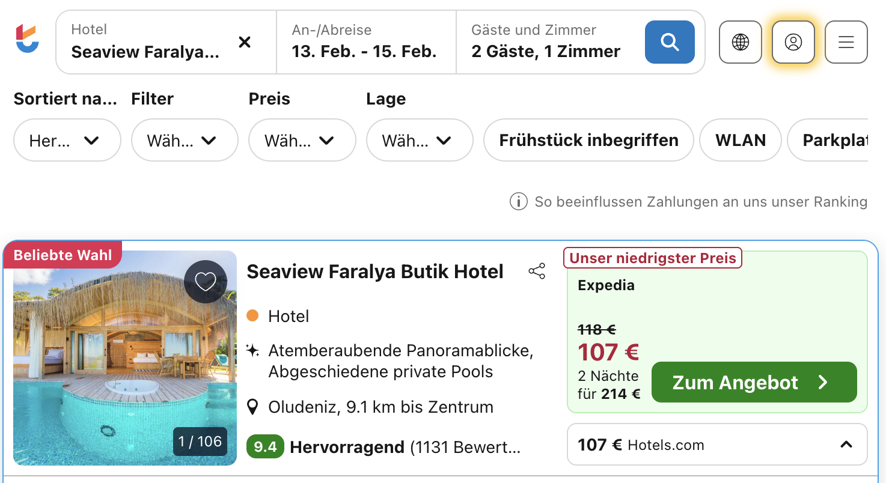Viewport: 886px width, 483px height.
Task: Expand the Sortiert nach dropdown
Action: point(67,141)
